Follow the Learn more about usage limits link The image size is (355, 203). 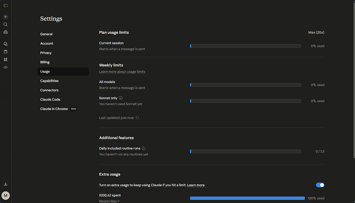[x=122, y=72]
